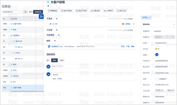177x105 pixels.
Task: Collapse detail panel with double-arrow button
Action: pyautogui.click(x=41, y=16)
